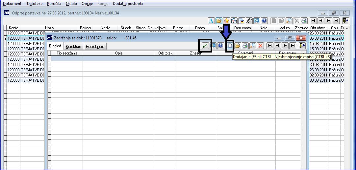Click the star favorites icon in main toolbar
356x170 pixels.
[226, 21]
